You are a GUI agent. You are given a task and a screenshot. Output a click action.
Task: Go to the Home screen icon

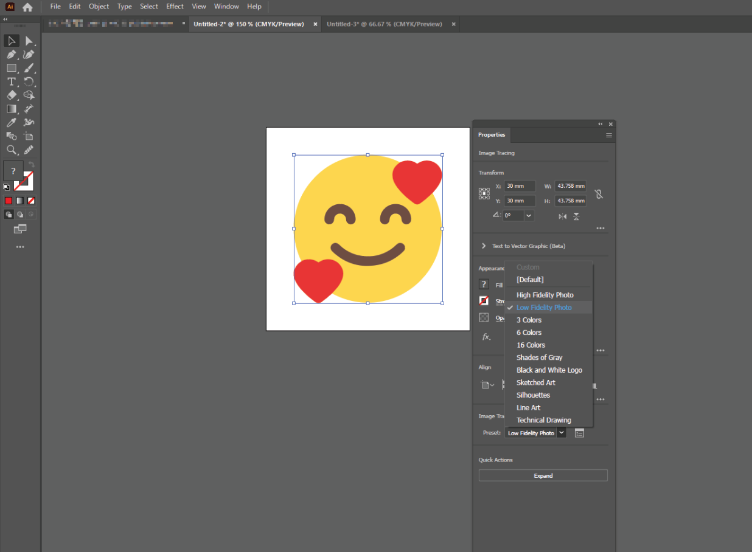click(27, 7)
